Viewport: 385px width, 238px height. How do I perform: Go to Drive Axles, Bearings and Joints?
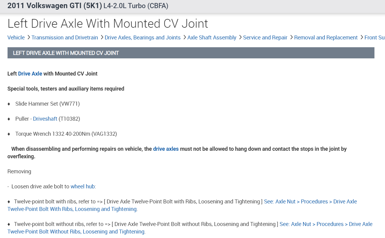click(x=142, y=38)
